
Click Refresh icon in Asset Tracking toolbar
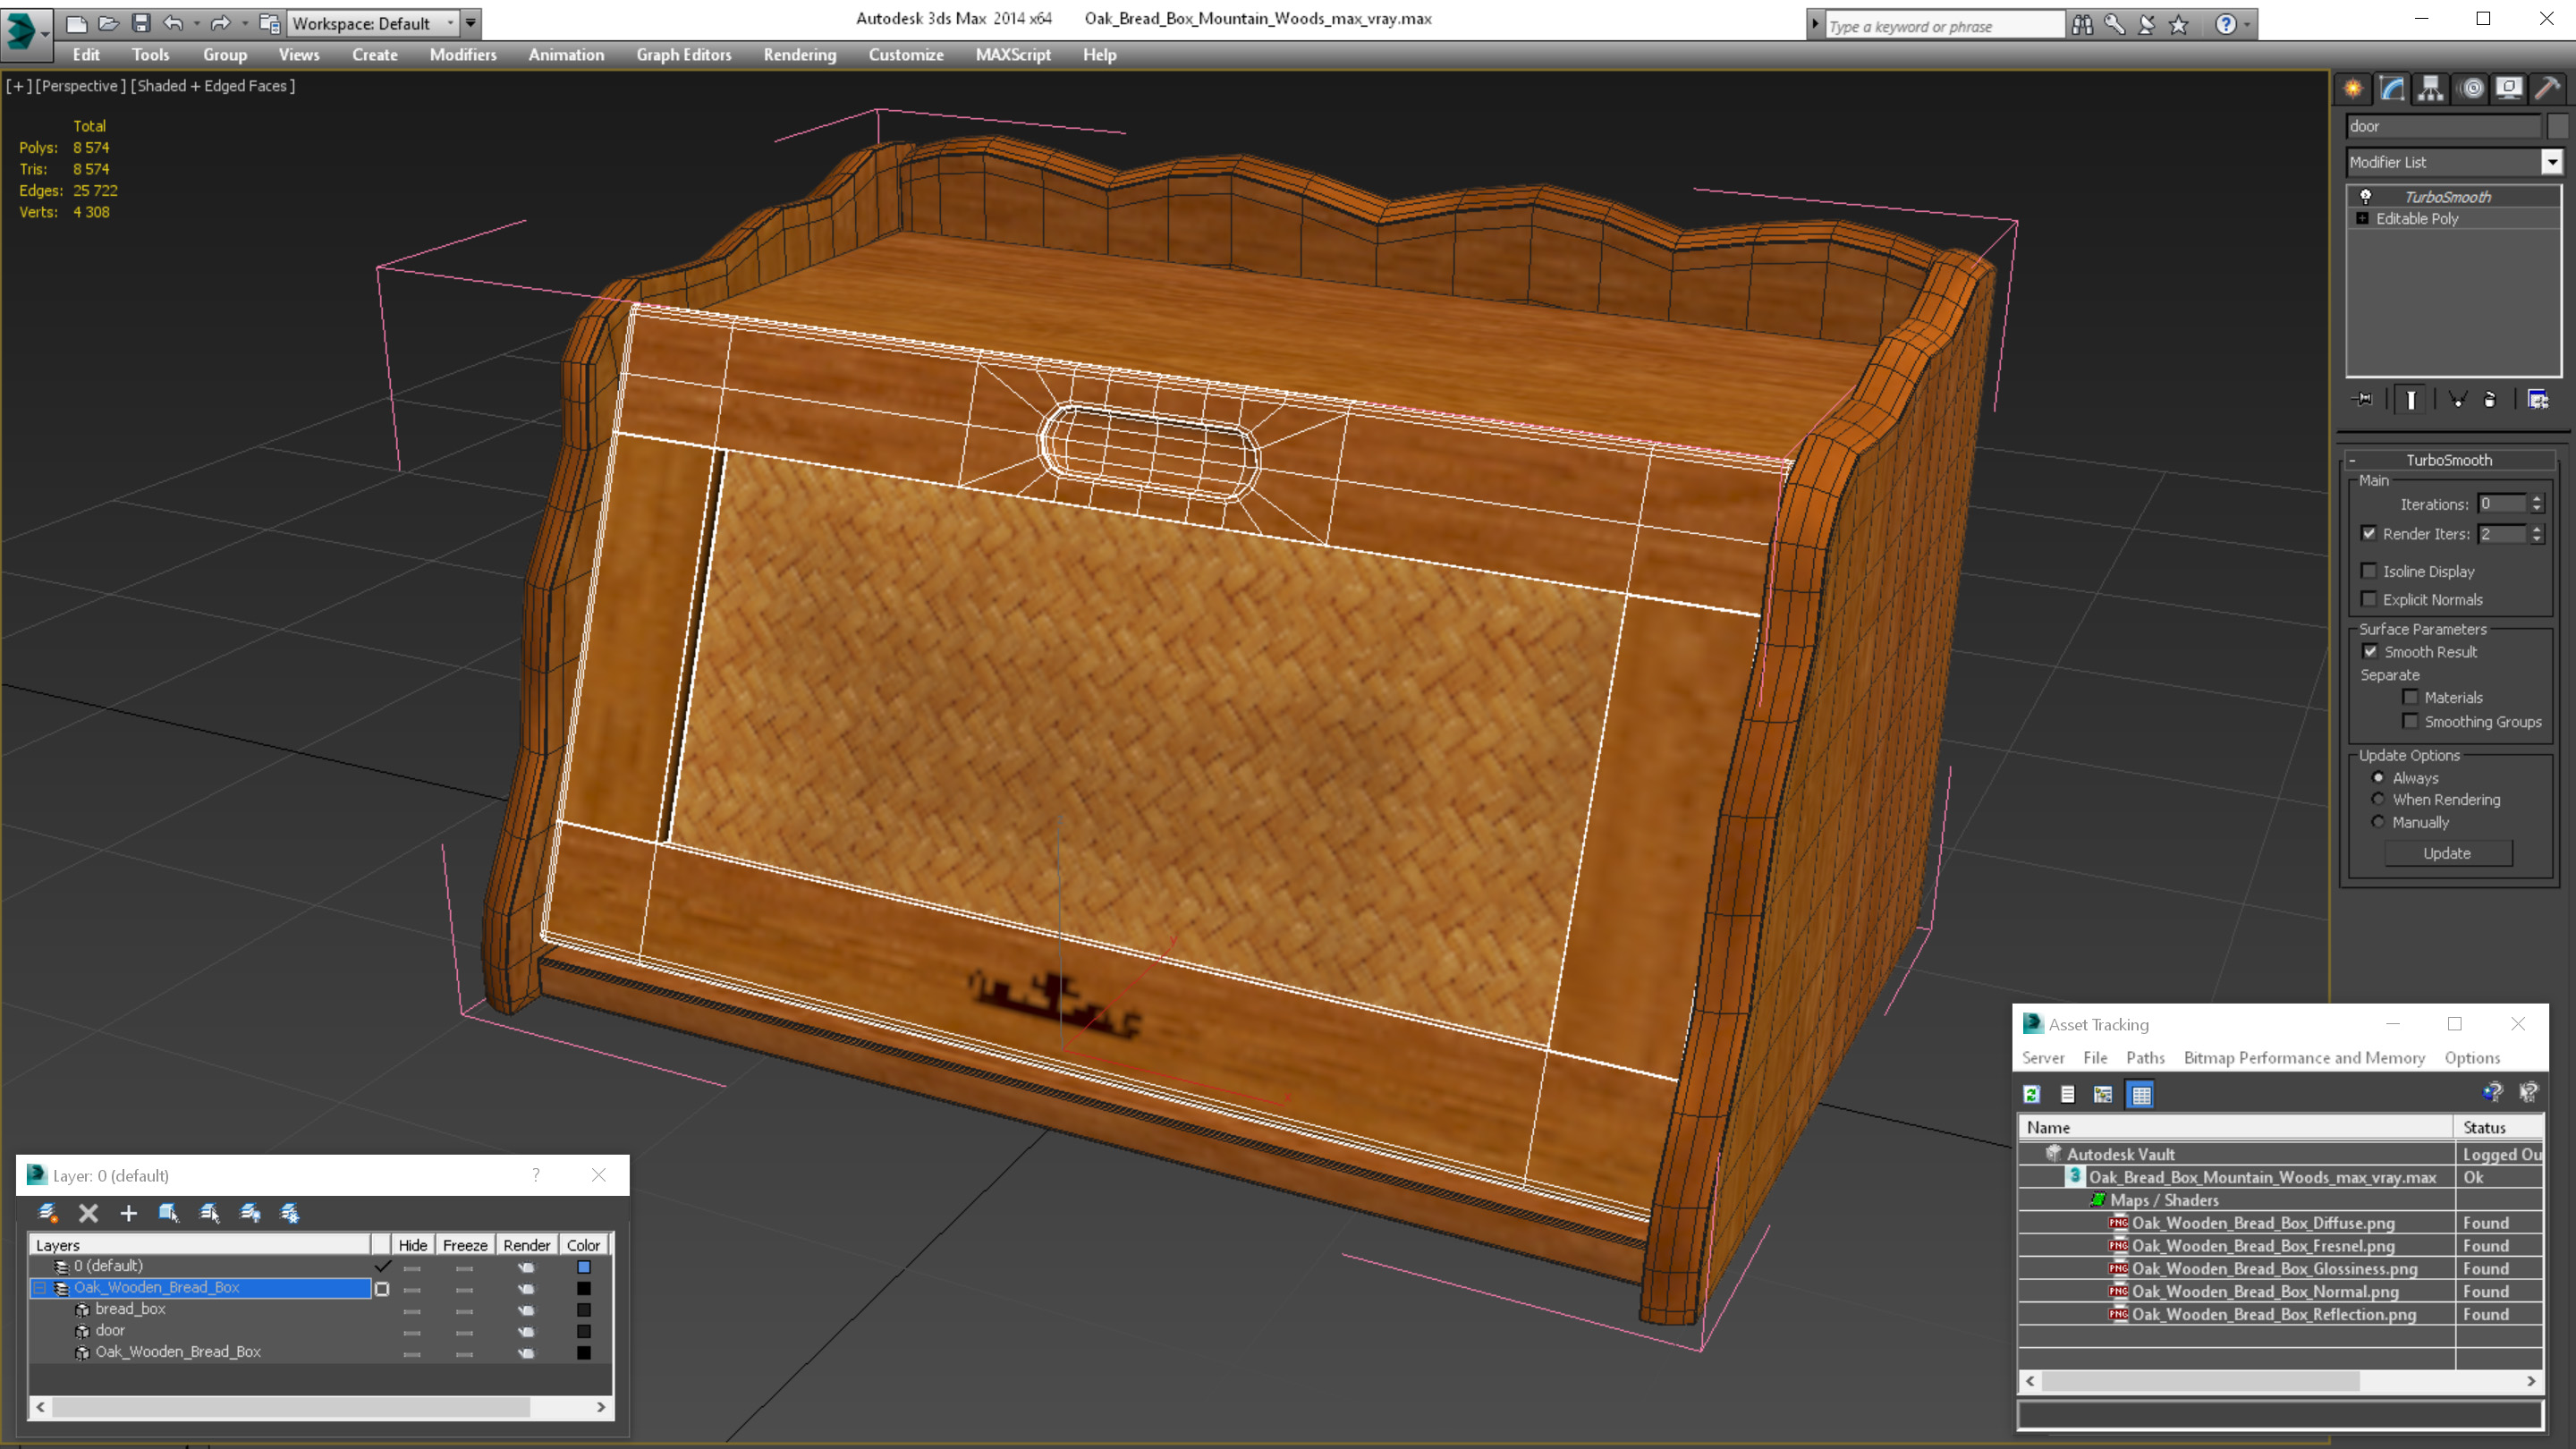click(2031, 1094)
